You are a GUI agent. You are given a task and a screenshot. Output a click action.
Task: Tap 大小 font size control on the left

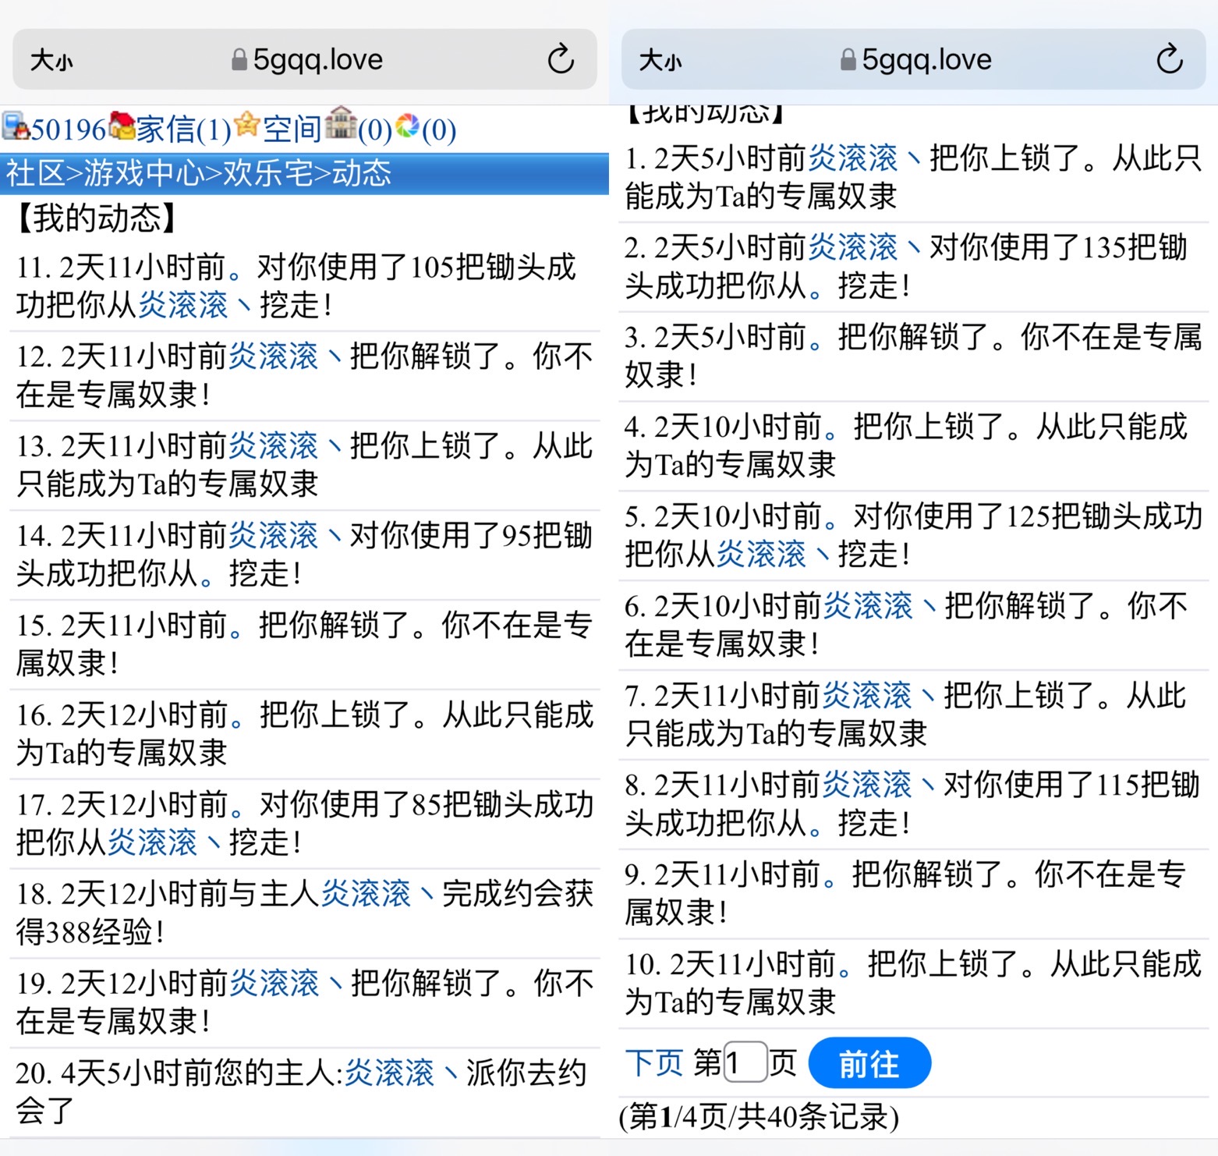pos(50,59)
